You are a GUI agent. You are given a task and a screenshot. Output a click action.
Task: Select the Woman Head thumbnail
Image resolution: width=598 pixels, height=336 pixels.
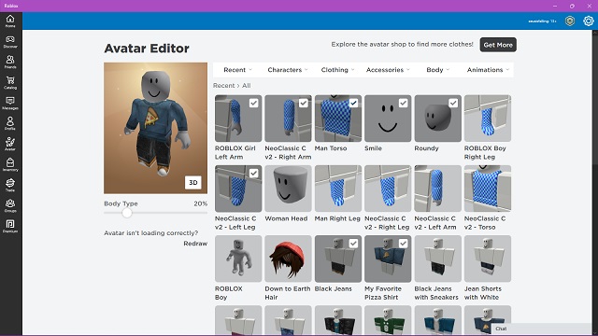point(288,189)
